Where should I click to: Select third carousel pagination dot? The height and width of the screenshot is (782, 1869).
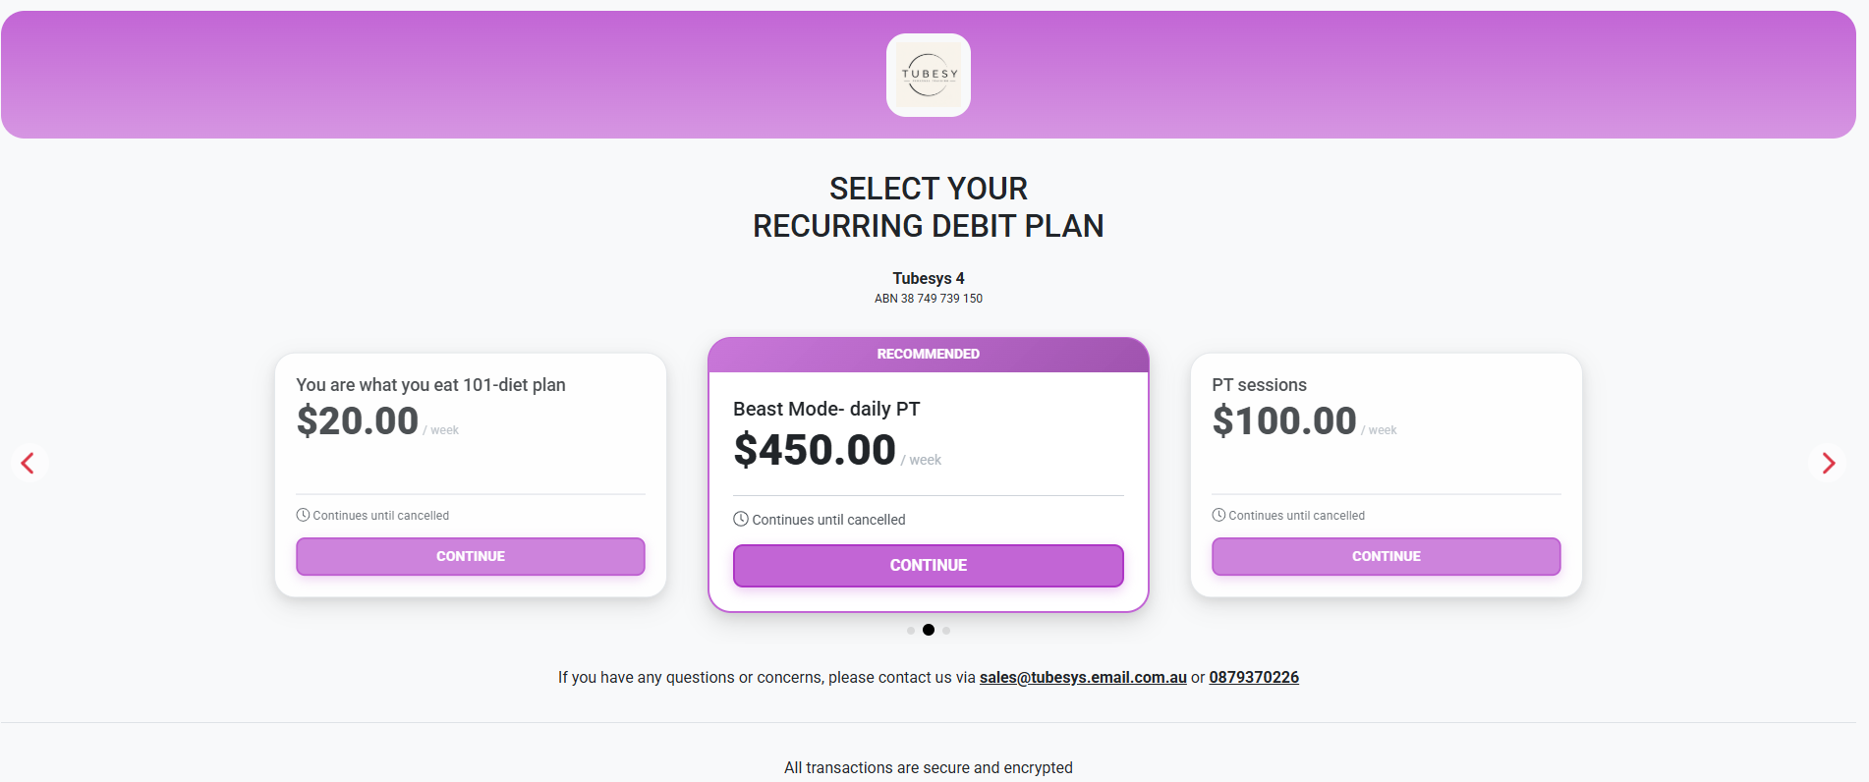point(946,631)
